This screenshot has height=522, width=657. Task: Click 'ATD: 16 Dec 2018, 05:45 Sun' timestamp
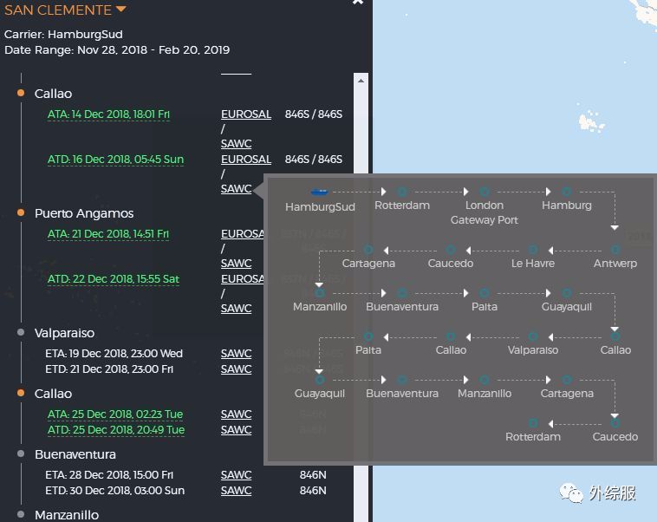coord(115,160)
